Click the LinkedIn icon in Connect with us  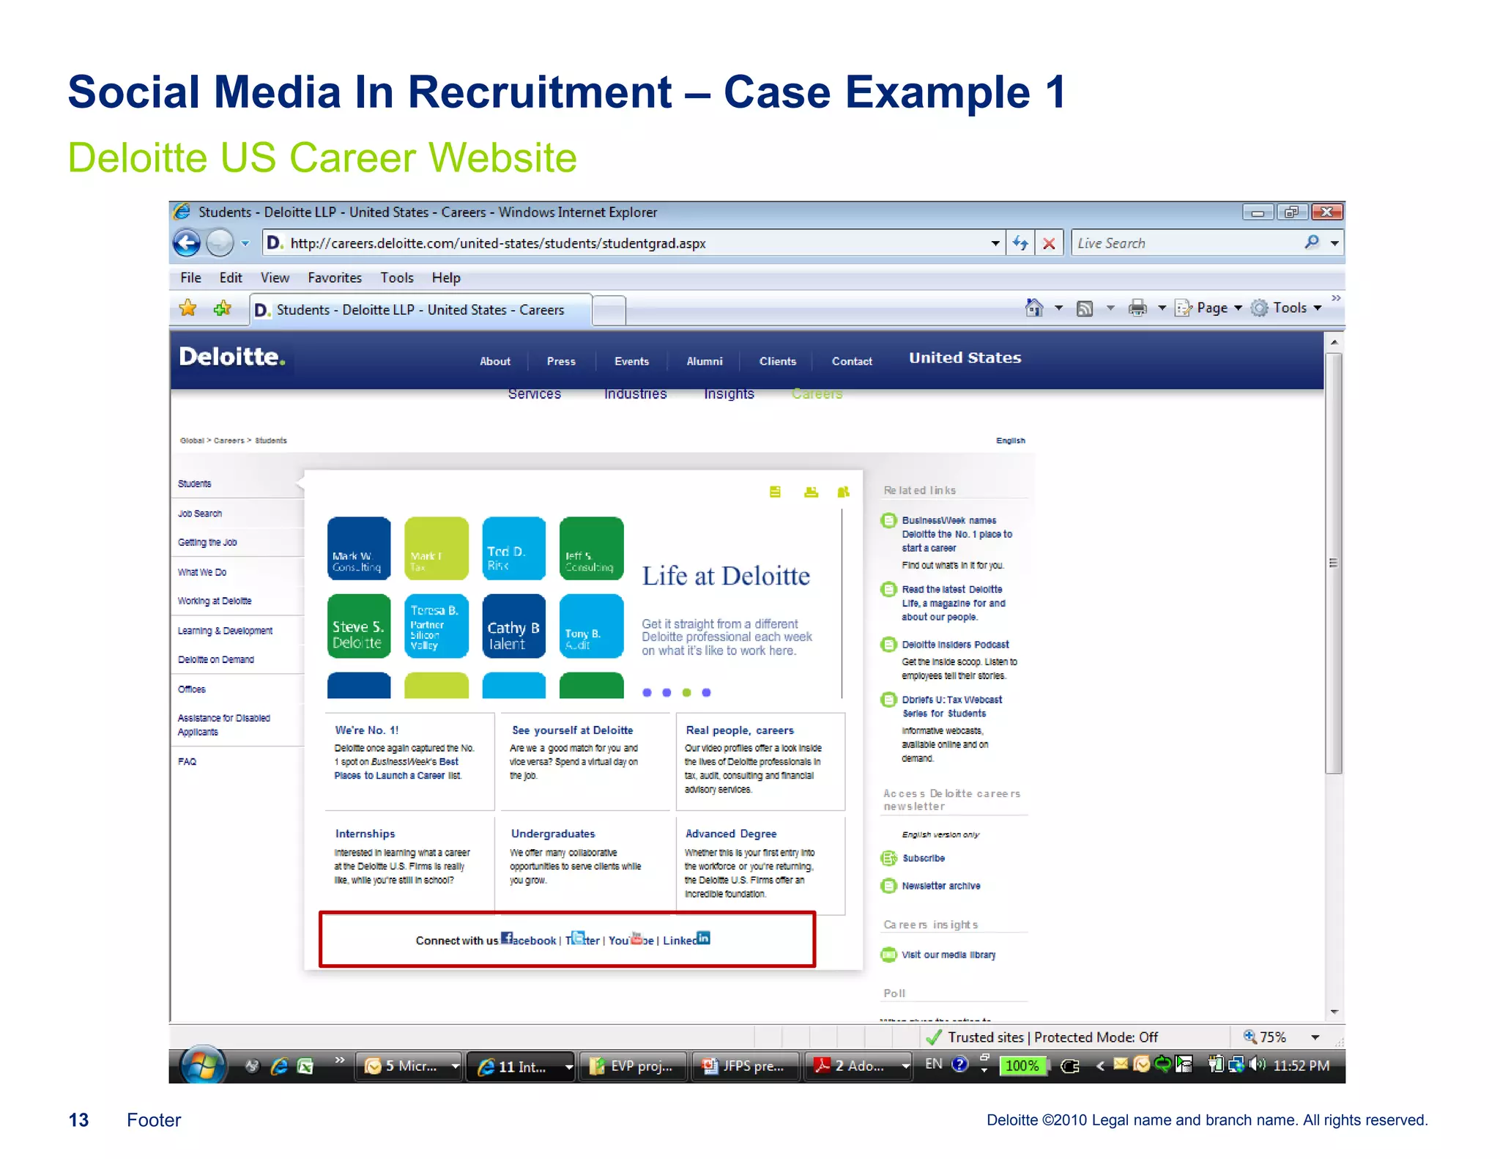(703, 938)
